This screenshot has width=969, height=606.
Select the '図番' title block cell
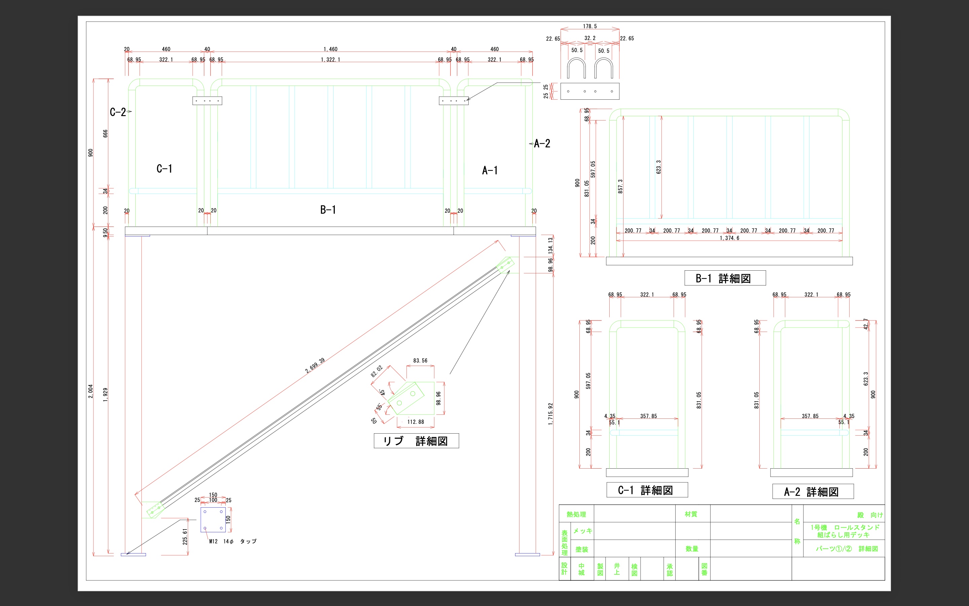pyautogui.click(x=704, y=569)
